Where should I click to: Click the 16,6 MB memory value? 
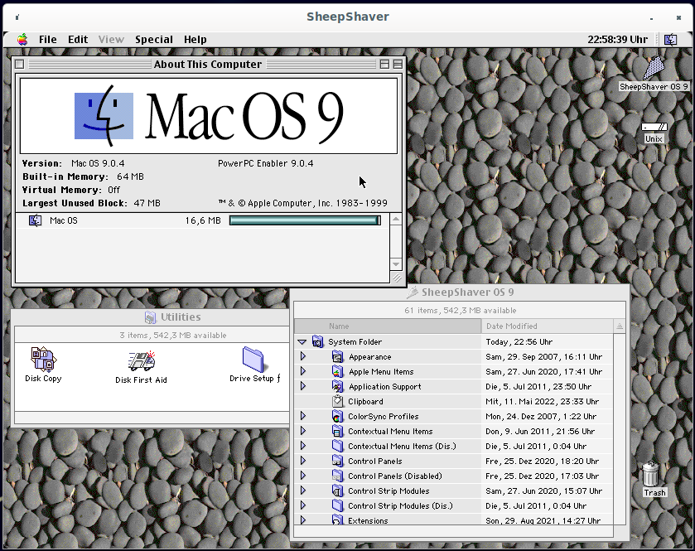pos(203,220)
